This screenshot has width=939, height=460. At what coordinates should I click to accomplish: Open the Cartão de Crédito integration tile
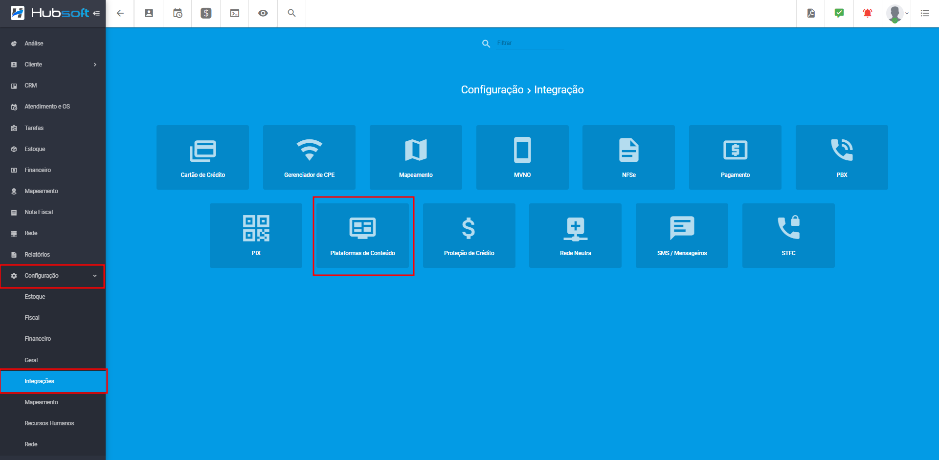pos(202,157)
